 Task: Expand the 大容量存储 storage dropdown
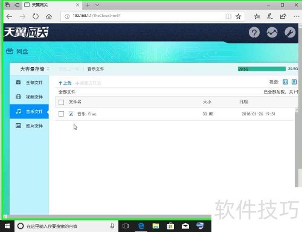[x=34, y=69]
